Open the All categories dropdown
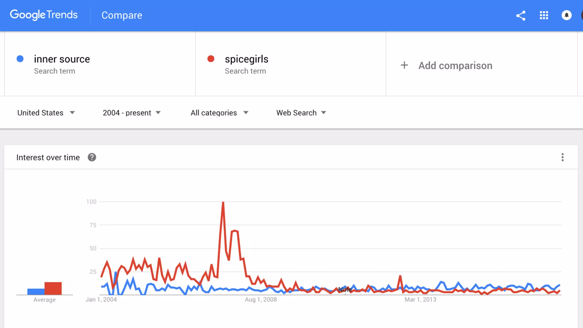Image resolution: width=583 pixels, height=328 pixels. pyautogui.click(x=219, y=113)
